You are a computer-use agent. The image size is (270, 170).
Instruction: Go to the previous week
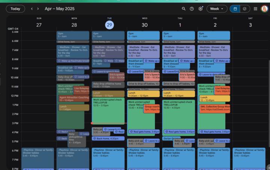point(31,9)
